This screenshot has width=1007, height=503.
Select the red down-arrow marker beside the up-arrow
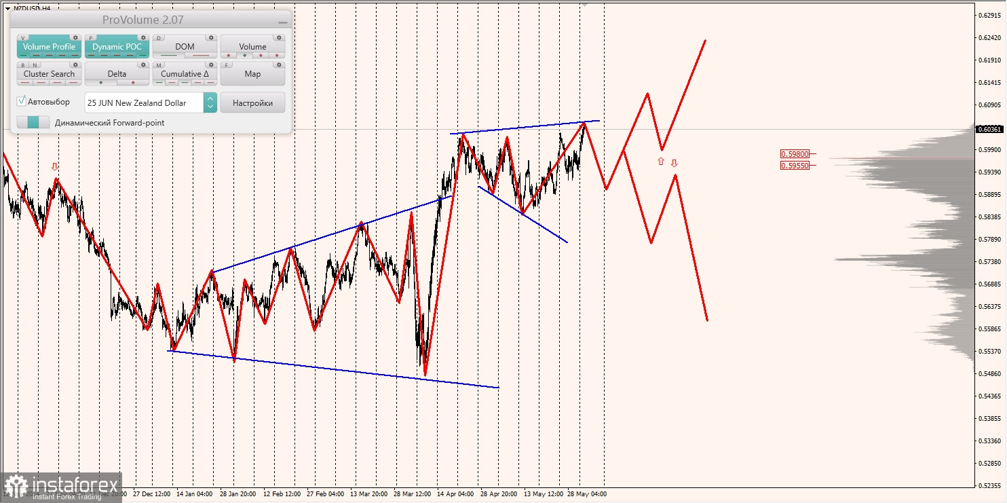[674, 163]
